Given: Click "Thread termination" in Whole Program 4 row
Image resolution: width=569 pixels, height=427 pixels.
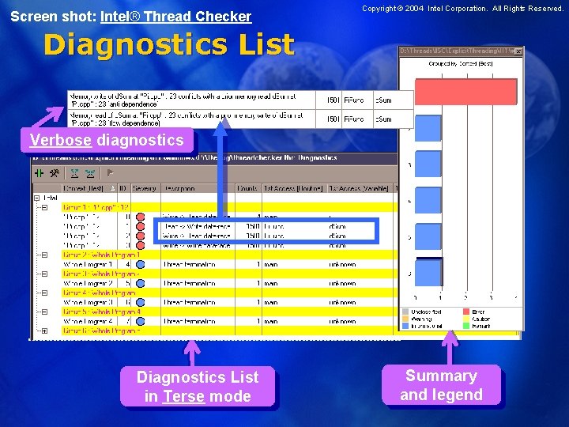Looking at the screenshot, I should (x=190, y=321).
